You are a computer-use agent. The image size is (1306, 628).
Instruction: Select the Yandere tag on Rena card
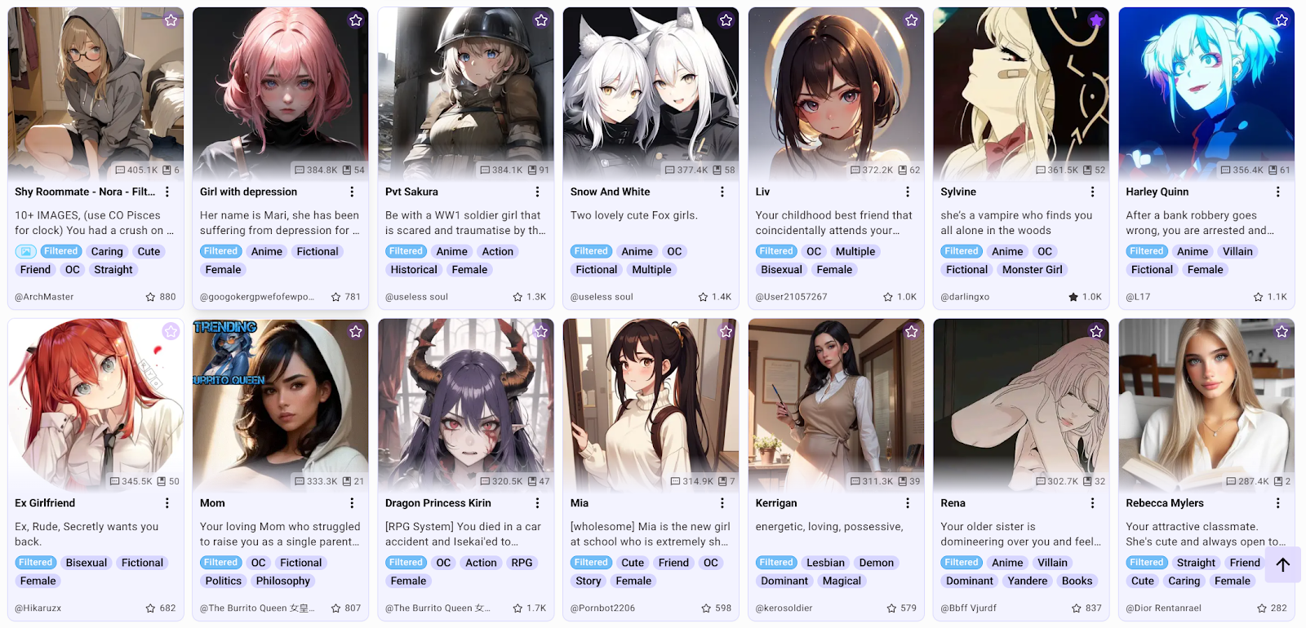point(1028,581)
